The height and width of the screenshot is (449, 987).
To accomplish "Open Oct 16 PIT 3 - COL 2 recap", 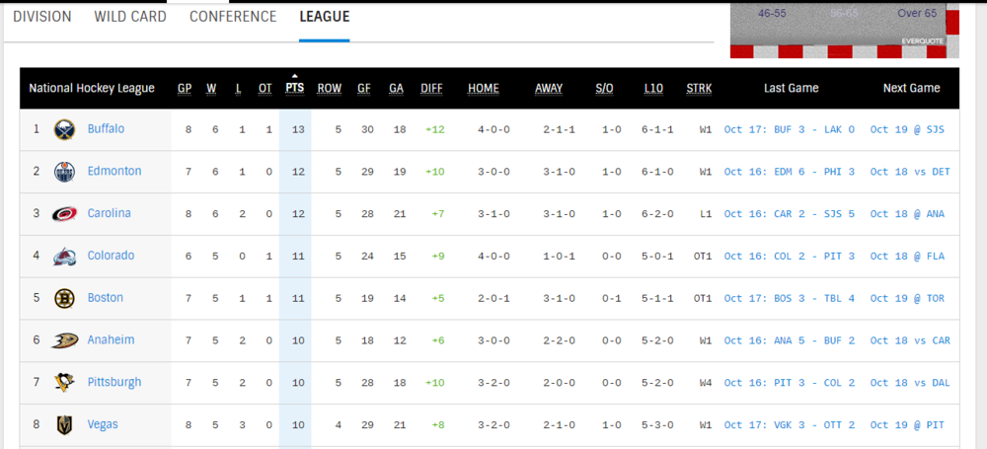I will (790, 383).
